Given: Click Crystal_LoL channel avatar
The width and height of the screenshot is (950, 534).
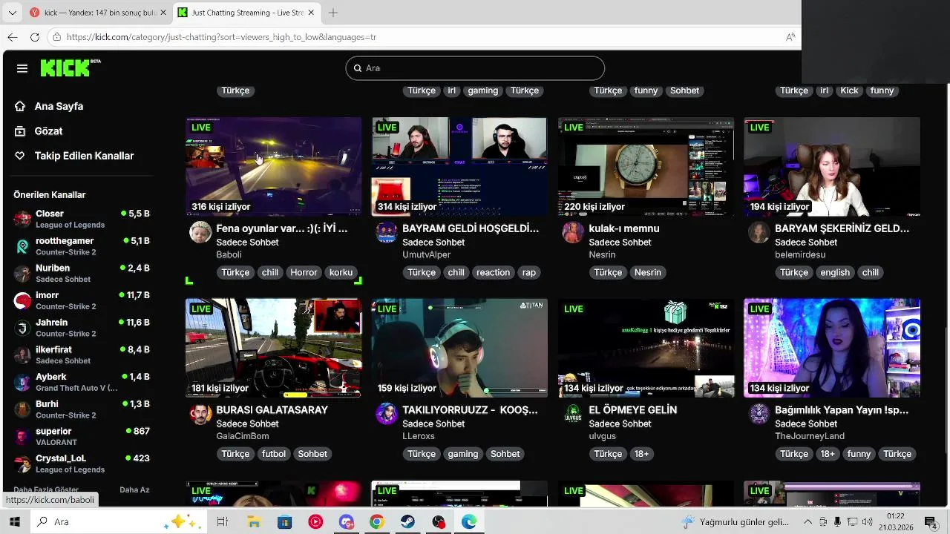Looking at the screenshot, I should point(23,464).
